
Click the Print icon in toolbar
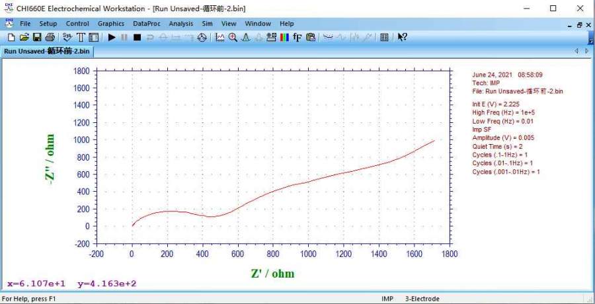tap(50, 38)
